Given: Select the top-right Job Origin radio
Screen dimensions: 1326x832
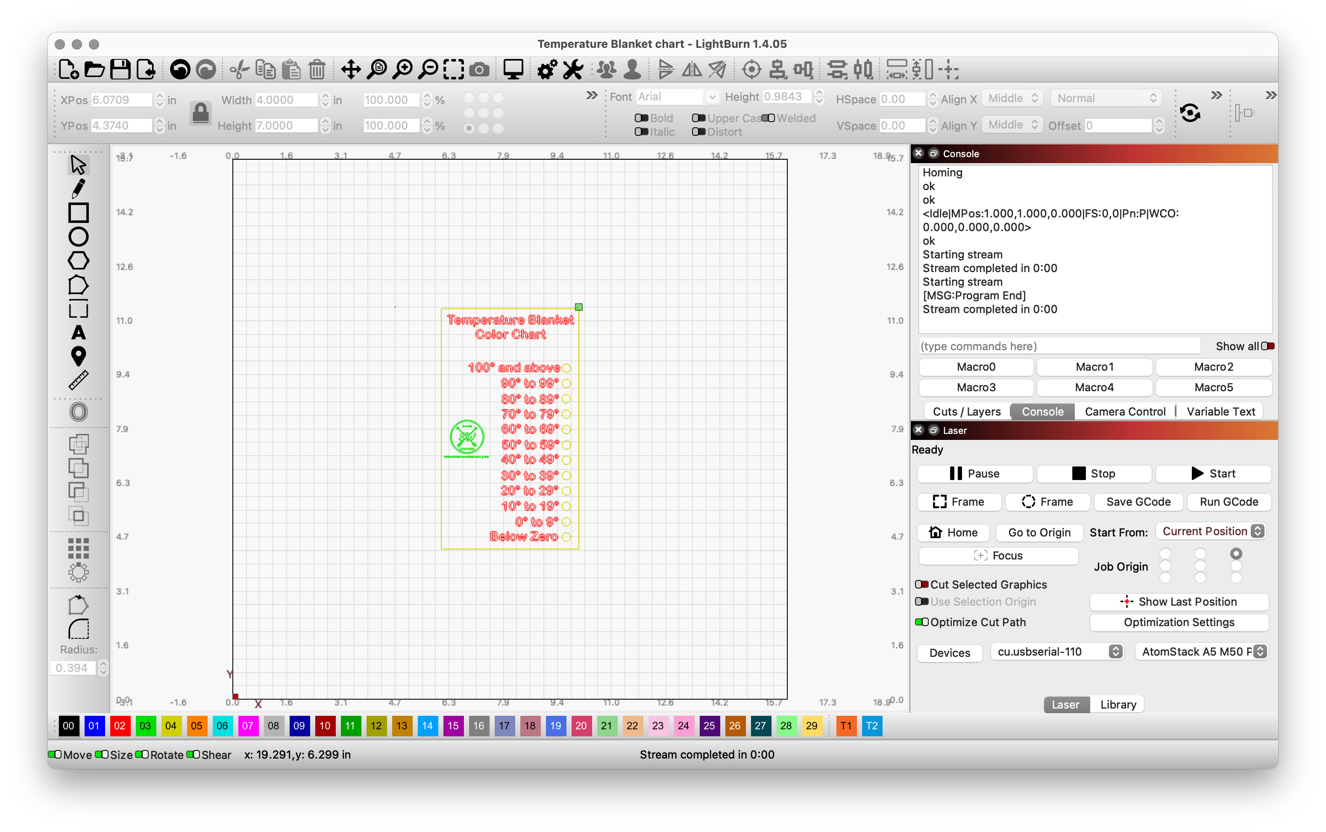Looking at the screenshot, I should point(1236,553).
